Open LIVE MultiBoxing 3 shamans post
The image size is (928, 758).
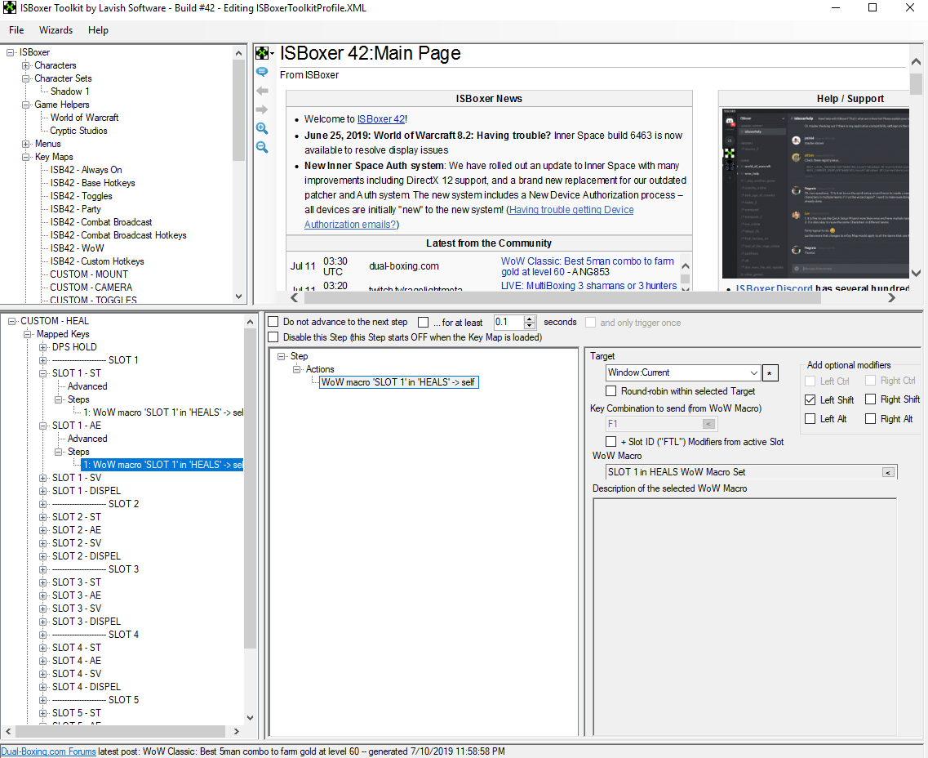[x=589, y=285]
